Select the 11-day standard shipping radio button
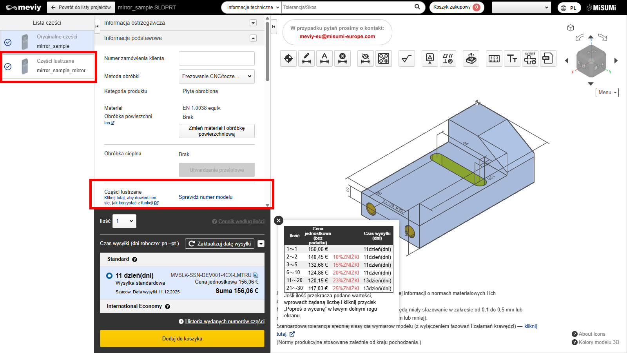 pos(109,276)
